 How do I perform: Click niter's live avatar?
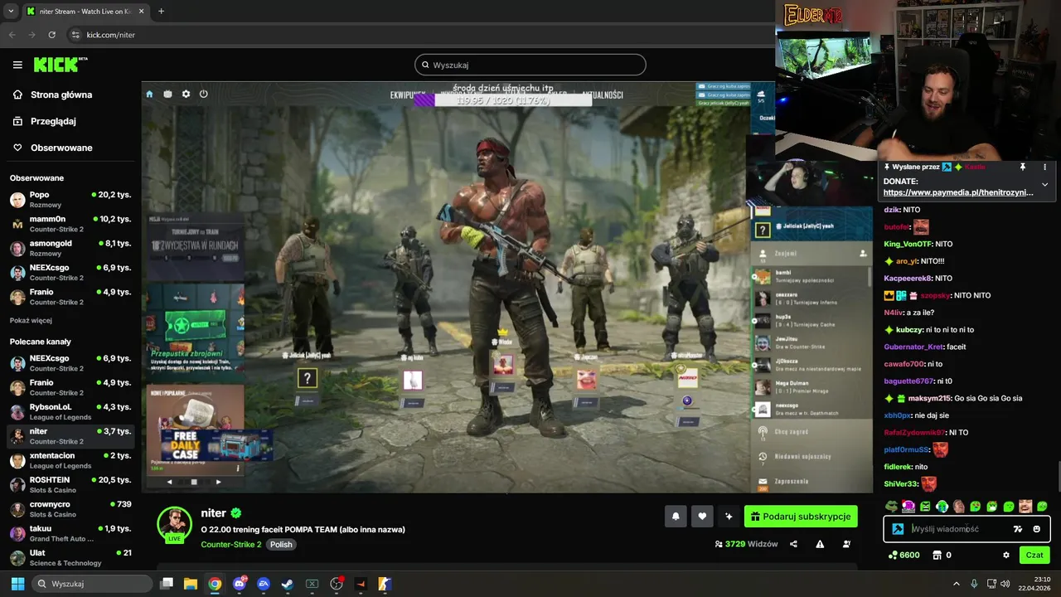click(175, 524)
